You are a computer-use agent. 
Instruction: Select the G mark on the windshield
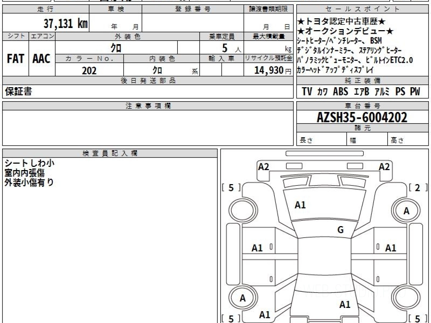click(x=340, y=230)
